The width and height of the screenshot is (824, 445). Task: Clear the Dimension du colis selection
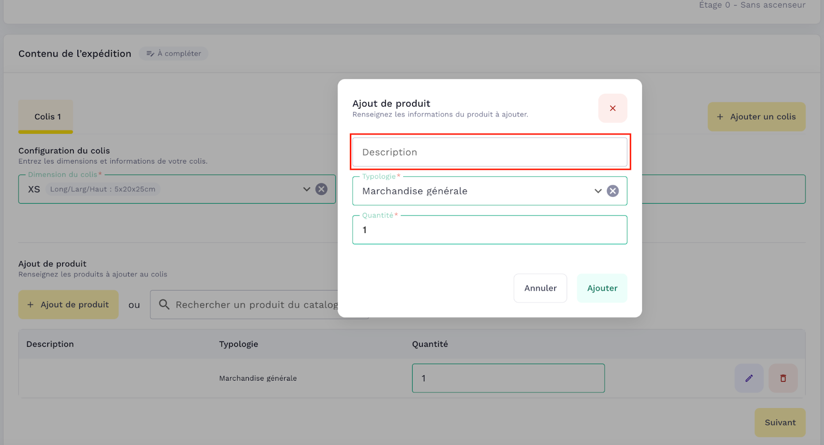point(321,189)
